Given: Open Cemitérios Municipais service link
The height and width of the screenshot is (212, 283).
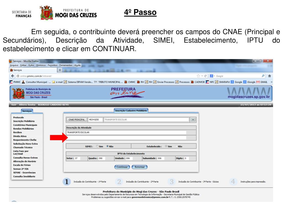Looking at the screenshot, I should [x=25, y=125].
